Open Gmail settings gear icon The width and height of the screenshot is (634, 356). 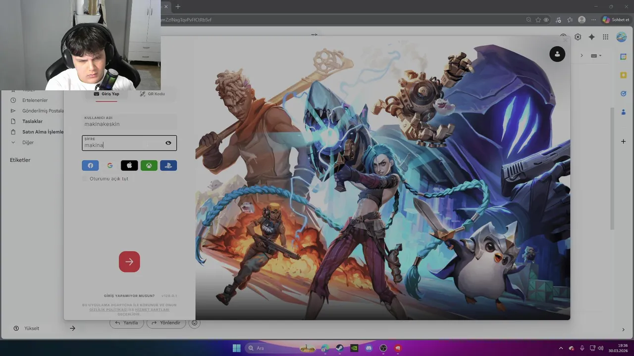click(578, 37)
